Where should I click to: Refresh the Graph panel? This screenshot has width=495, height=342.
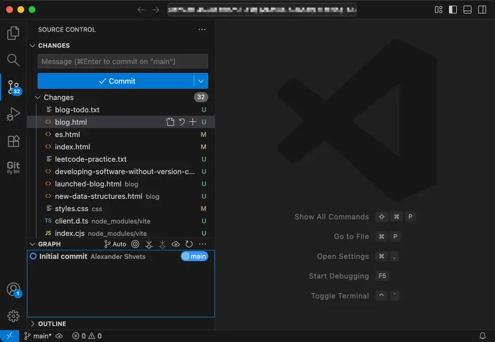189,244
